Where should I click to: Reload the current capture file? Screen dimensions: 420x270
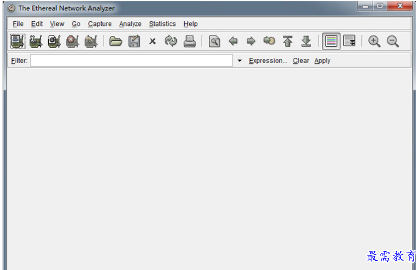[171, 41]
